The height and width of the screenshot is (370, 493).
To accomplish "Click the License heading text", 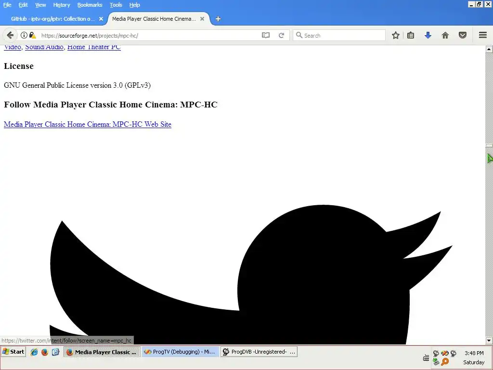I will pos(19,66).
